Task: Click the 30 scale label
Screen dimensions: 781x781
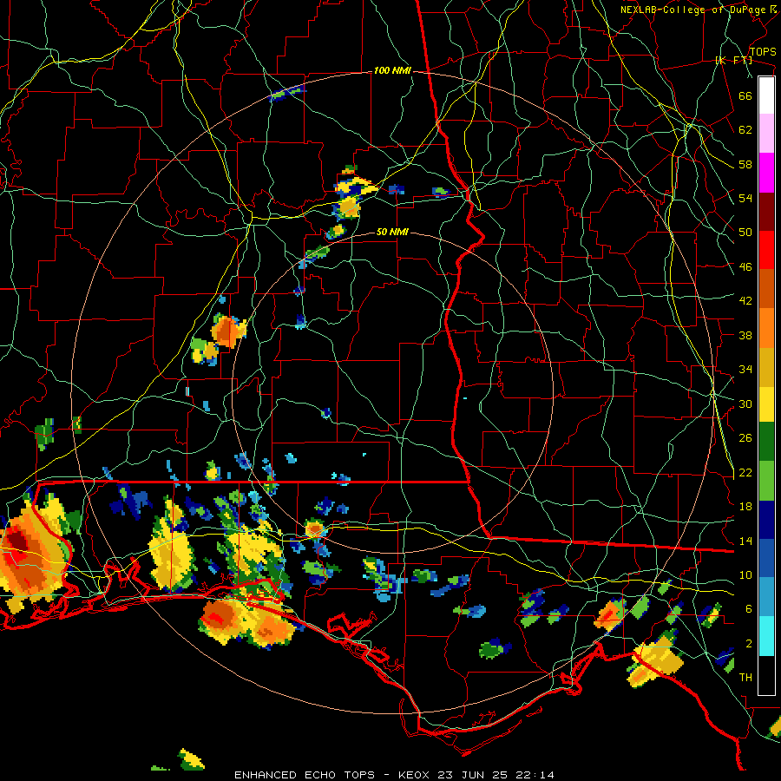Action: point(745,404)
